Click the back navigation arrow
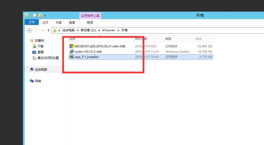Screen dimensions: 264x145 (x=30, y=30)
